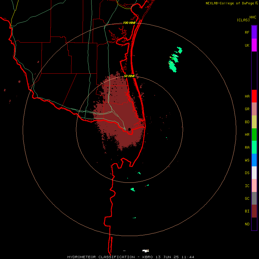Select the GC legend label
The height and width of the screenshot is (259, 259).
click(247, 199)
